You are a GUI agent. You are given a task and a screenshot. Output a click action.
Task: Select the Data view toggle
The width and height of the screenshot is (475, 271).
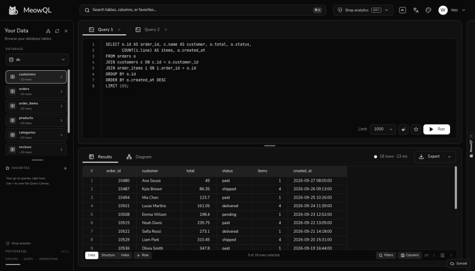pos(92,255)
